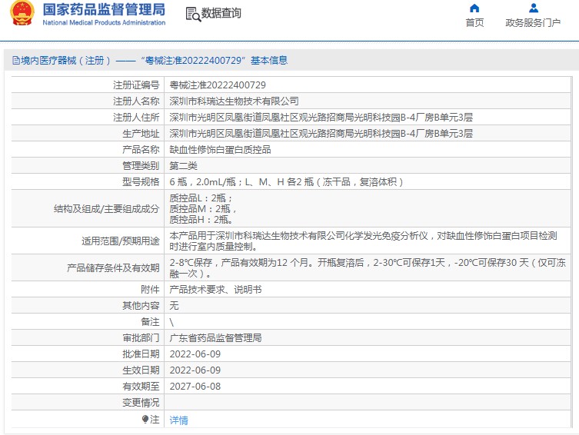
Task: Click the 产品名称 row label
Action: [x=141, y=149]
